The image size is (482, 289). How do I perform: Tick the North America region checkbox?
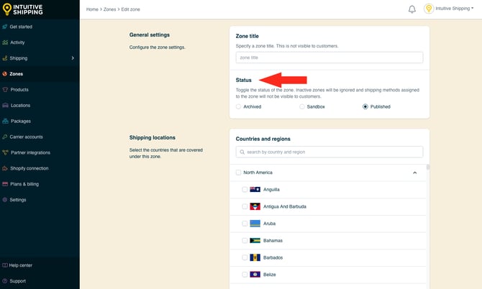point(239,173)
